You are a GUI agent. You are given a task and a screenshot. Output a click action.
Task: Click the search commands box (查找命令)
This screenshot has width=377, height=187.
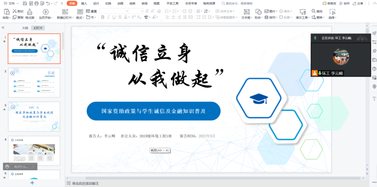[237, 3]
